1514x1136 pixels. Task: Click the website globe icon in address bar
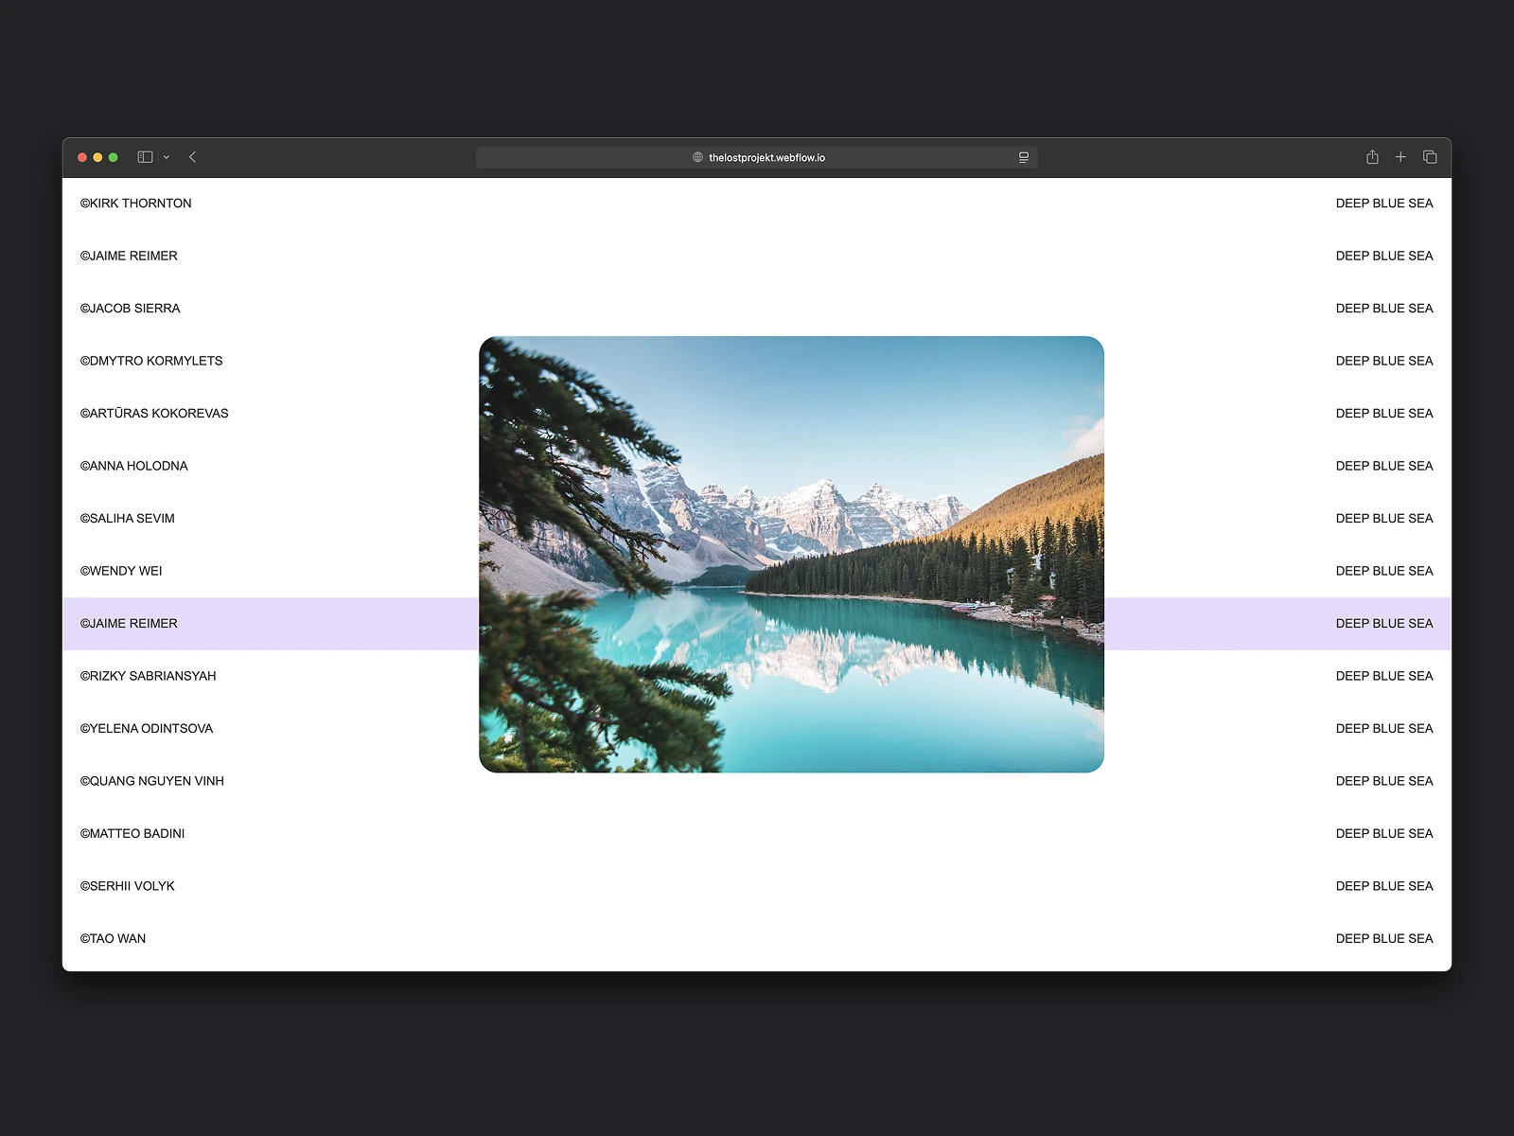click(x=697, y=157)
